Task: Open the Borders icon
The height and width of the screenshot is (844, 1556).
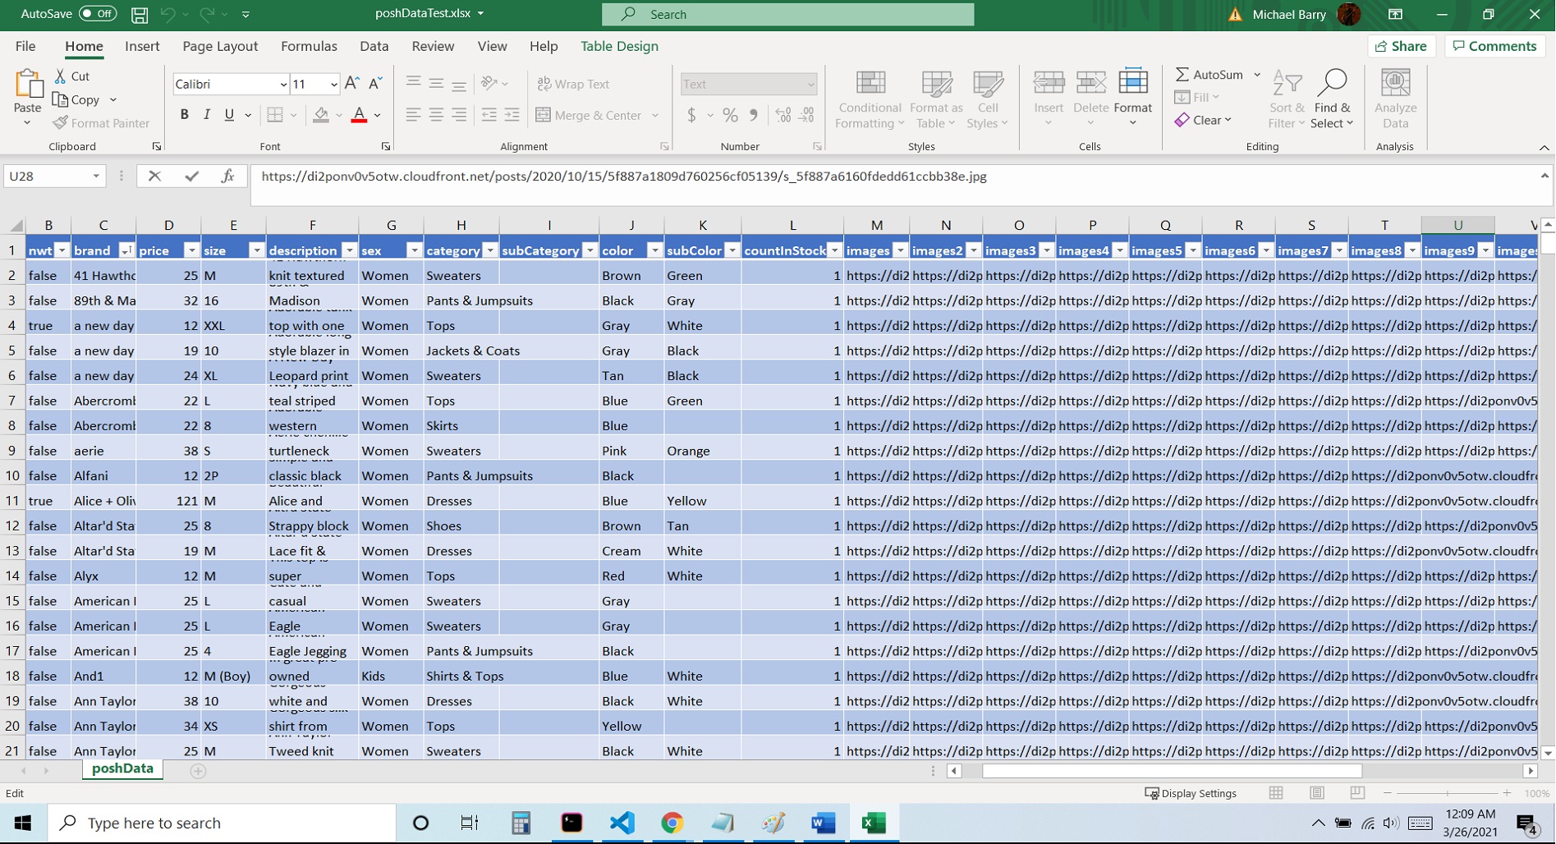Action: 275,115
